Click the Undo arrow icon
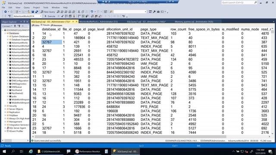276x155 pixels. [92, 12]
